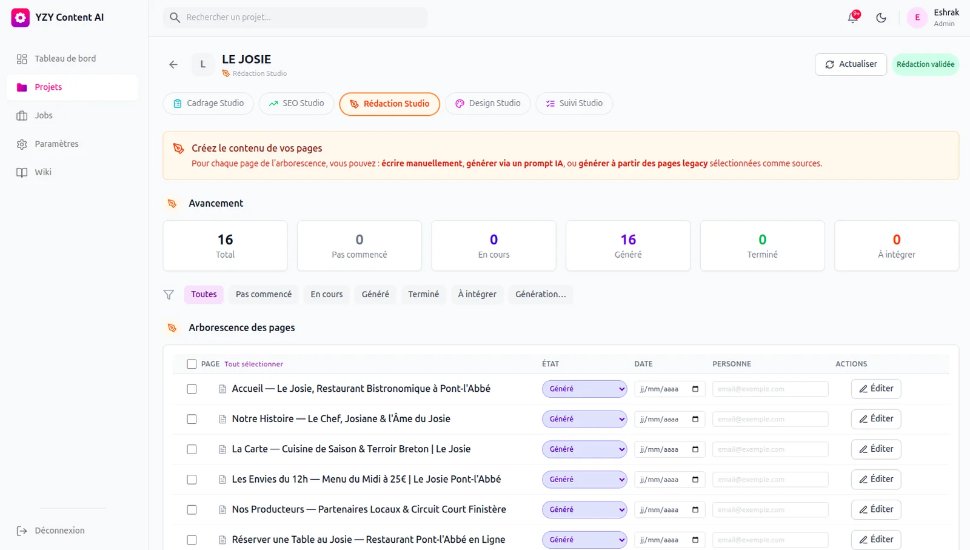This screenshot has width=970, height=550.
Task: Check the Nos Producteurs row checkbox
Action: pos(192,510)
